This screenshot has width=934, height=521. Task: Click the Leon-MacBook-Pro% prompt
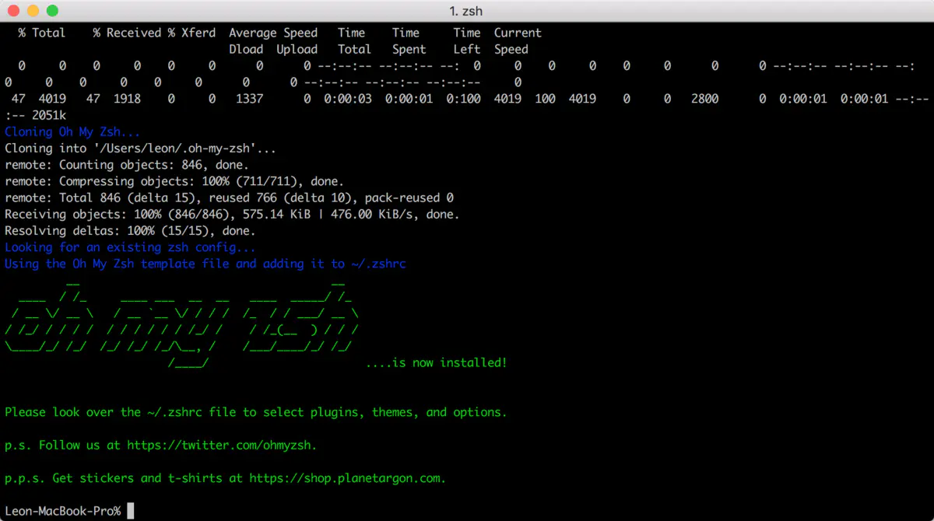coord(63,511)
